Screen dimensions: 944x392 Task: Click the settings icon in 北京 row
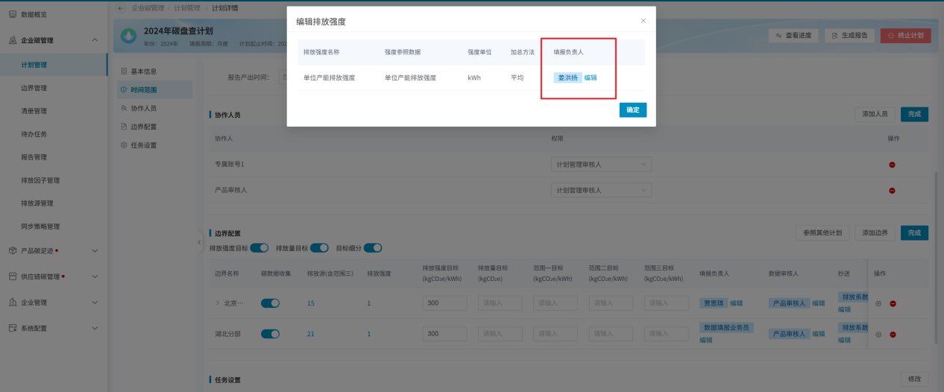click(878, 303)
